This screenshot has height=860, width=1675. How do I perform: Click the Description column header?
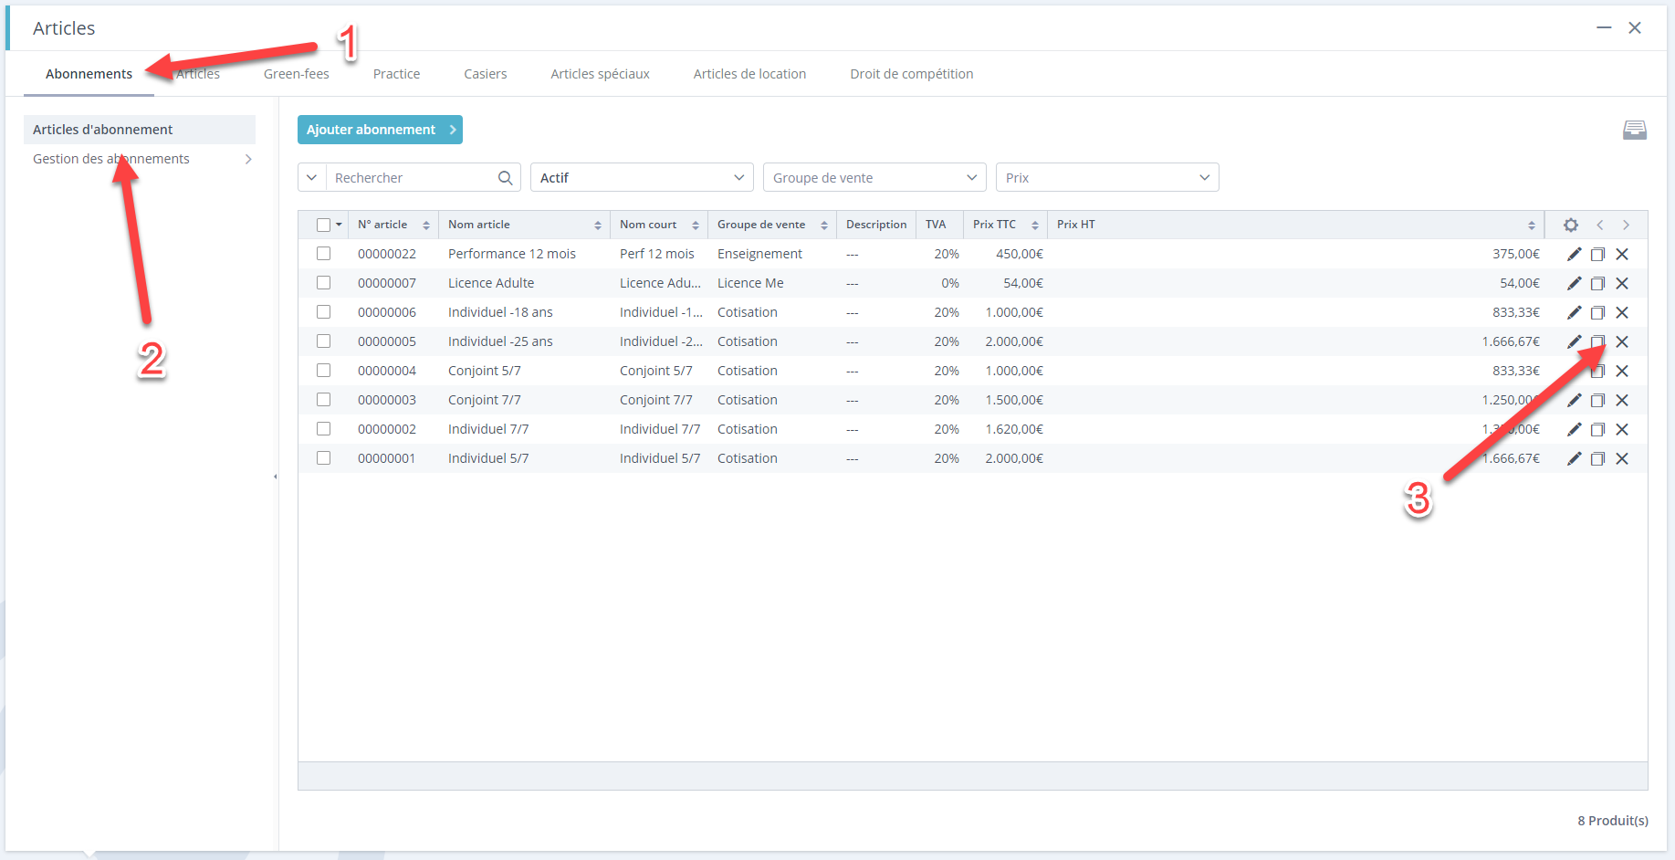point(876,225)
